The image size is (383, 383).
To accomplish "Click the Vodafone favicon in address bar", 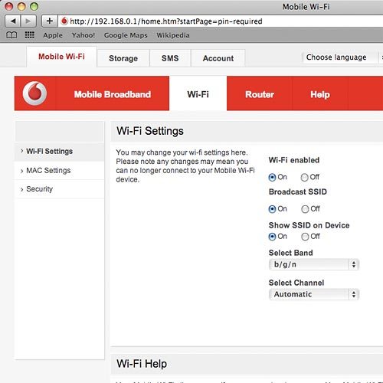I will (64, 21).
